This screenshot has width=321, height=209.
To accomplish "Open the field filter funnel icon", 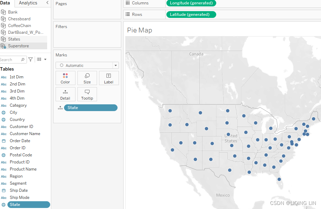I will coord(31,59).
